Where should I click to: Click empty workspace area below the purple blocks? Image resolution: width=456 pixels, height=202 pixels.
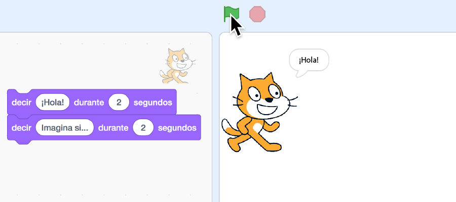point(105,171)
